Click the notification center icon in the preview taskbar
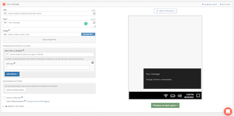This screenshot has width=234, height=116. click(x=198, y=96)
